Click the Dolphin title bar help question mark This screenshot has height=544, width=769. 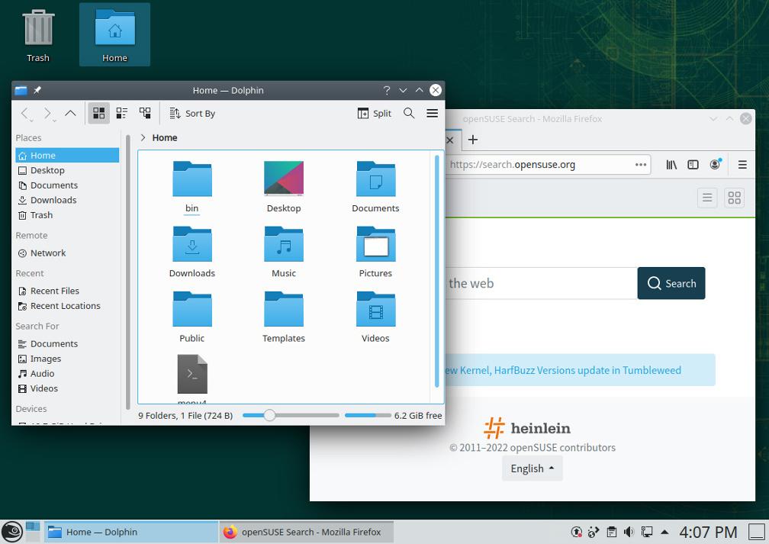coord(387,90)
